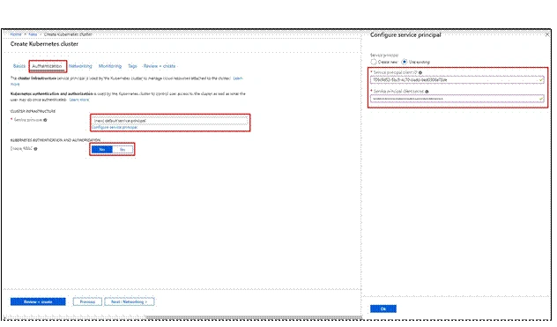The height and width of the screenshot is (327, 557).
Task: Click the Previous button
Action: 87,301
